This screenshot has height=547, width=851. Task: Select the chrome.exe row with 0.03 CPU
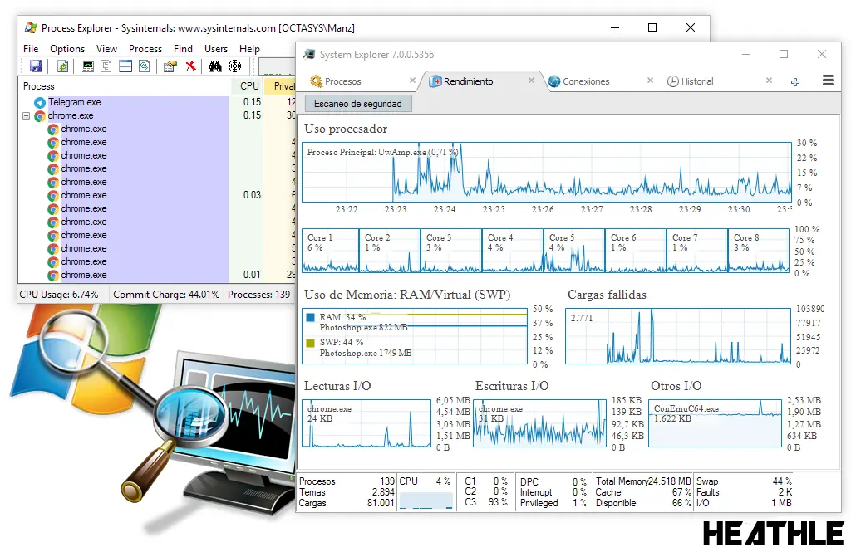(x=157, y=195)
